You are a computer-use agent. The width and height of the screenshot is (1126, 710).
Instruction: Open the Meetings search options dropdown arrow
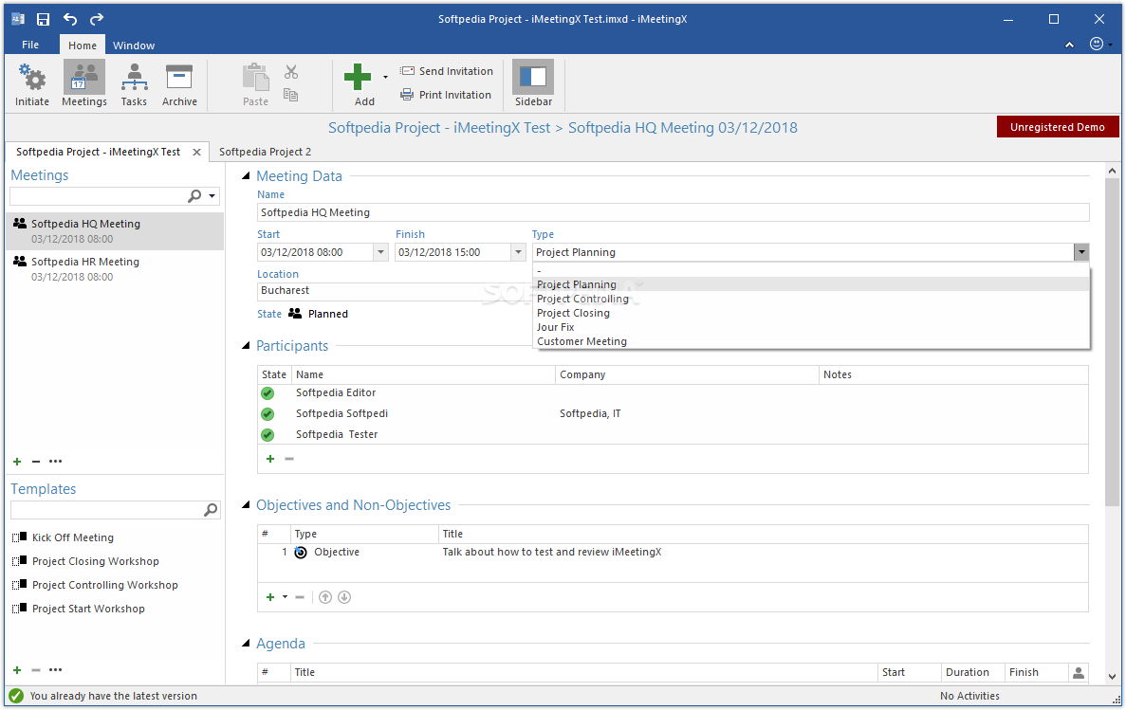(x=212, y=196)
